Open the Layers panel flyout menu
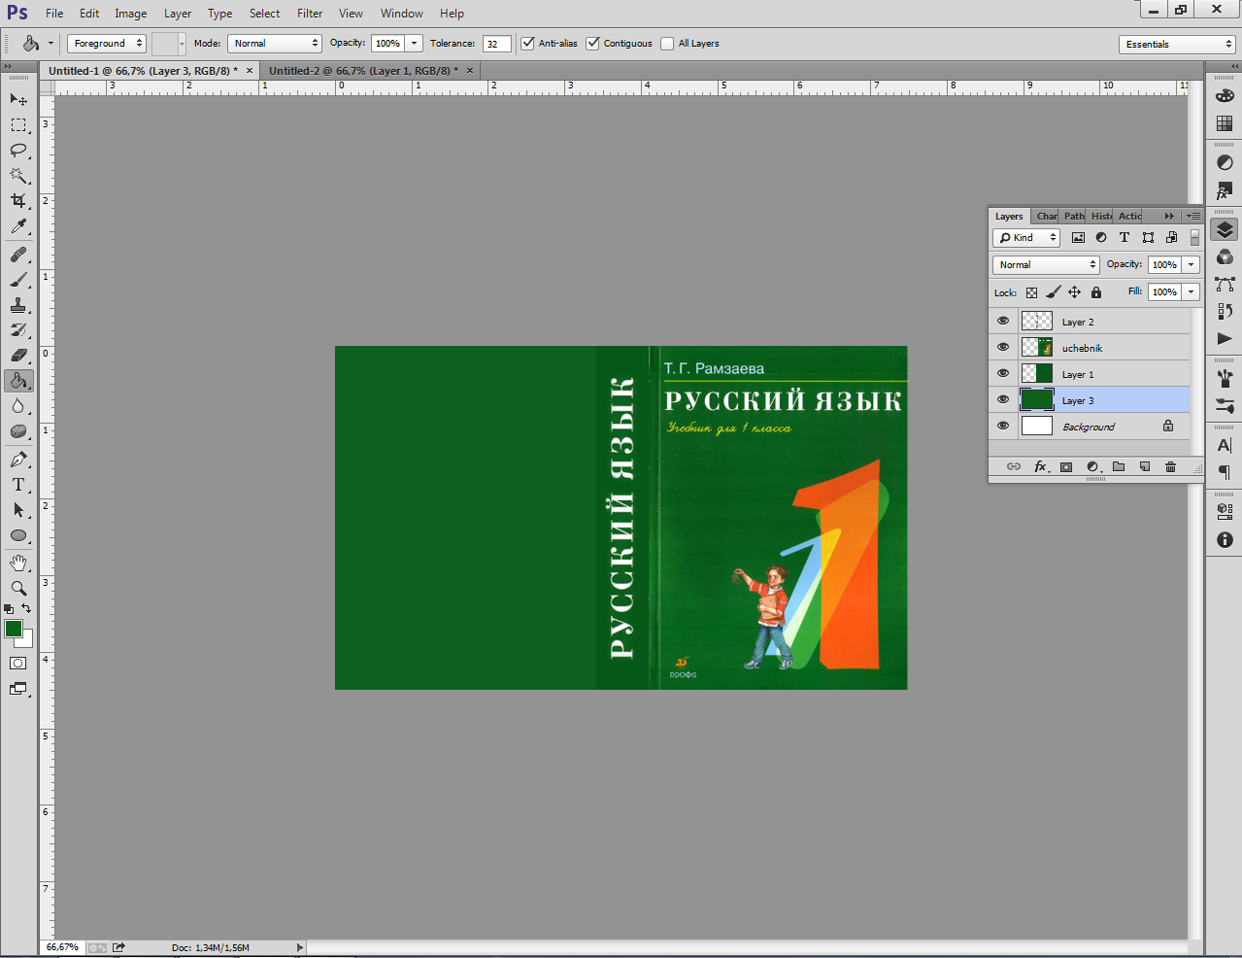Image resolution: width=1242 pixels, height=958 pixels. click(x=1193, y=216)
